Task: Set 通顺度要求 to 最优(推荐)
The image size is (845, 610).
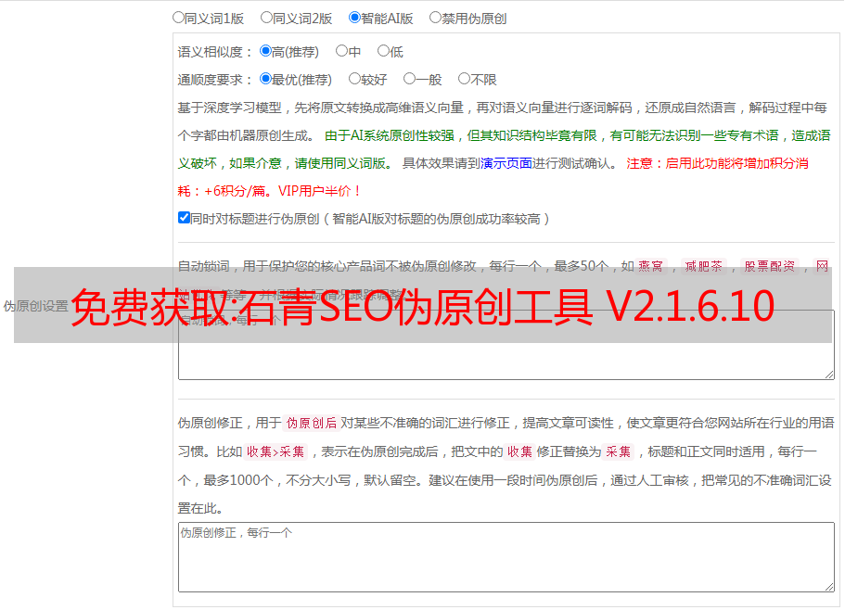Action: (265, 79)
